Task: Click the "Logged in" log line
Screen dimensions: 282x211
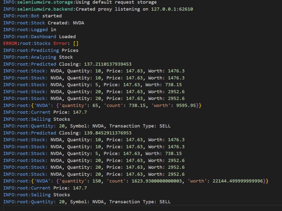Action: tap(30, 29)
